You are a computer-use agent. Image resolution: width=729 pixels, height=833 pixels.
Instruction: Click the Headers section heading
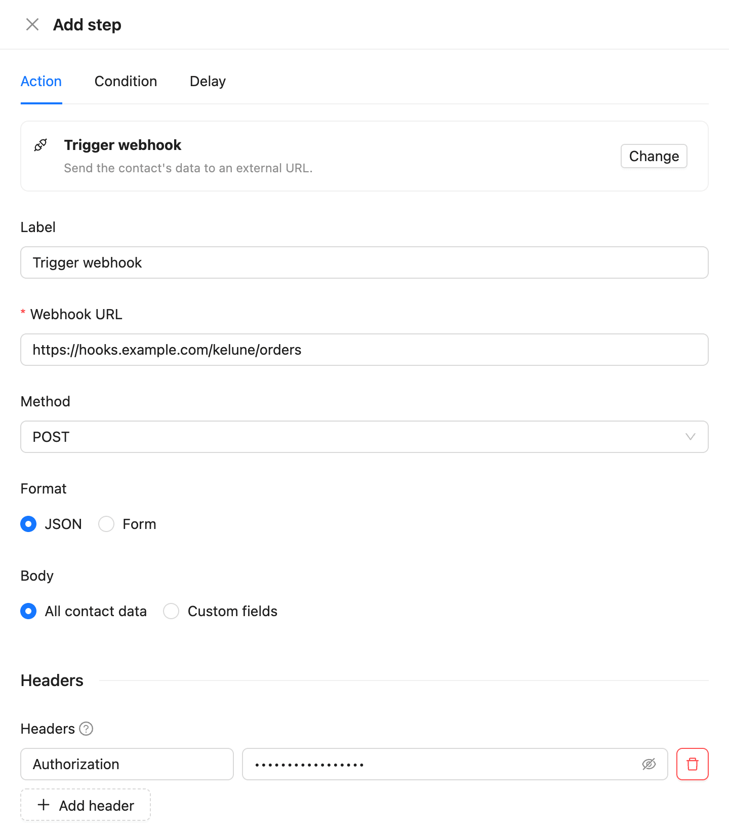pyautogui.click(x=52, y=680)
